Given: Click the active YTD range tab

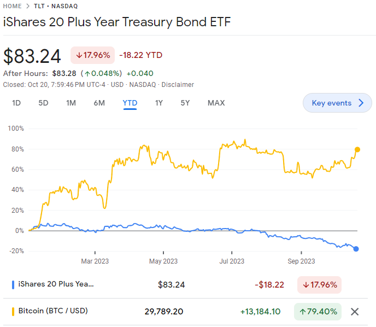Looking at the screenshot, I should pyautogui.click(x=130, y=103).
